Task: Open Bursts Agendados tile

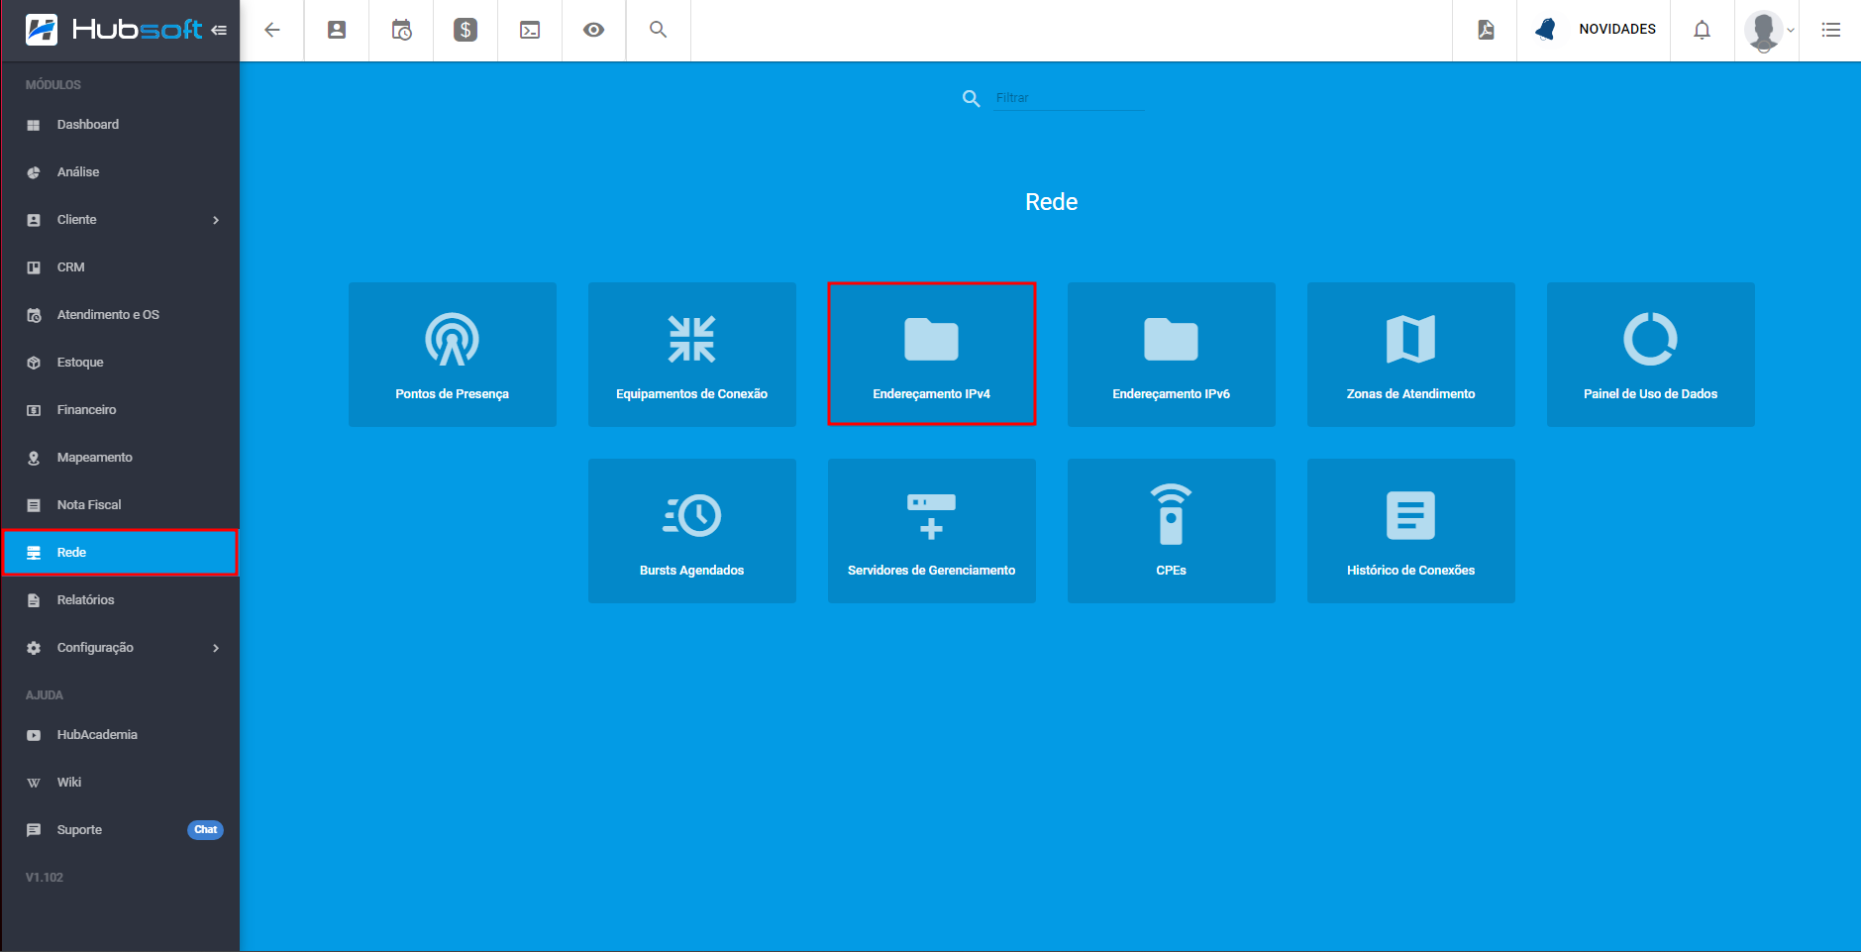Action: (692, 531)
